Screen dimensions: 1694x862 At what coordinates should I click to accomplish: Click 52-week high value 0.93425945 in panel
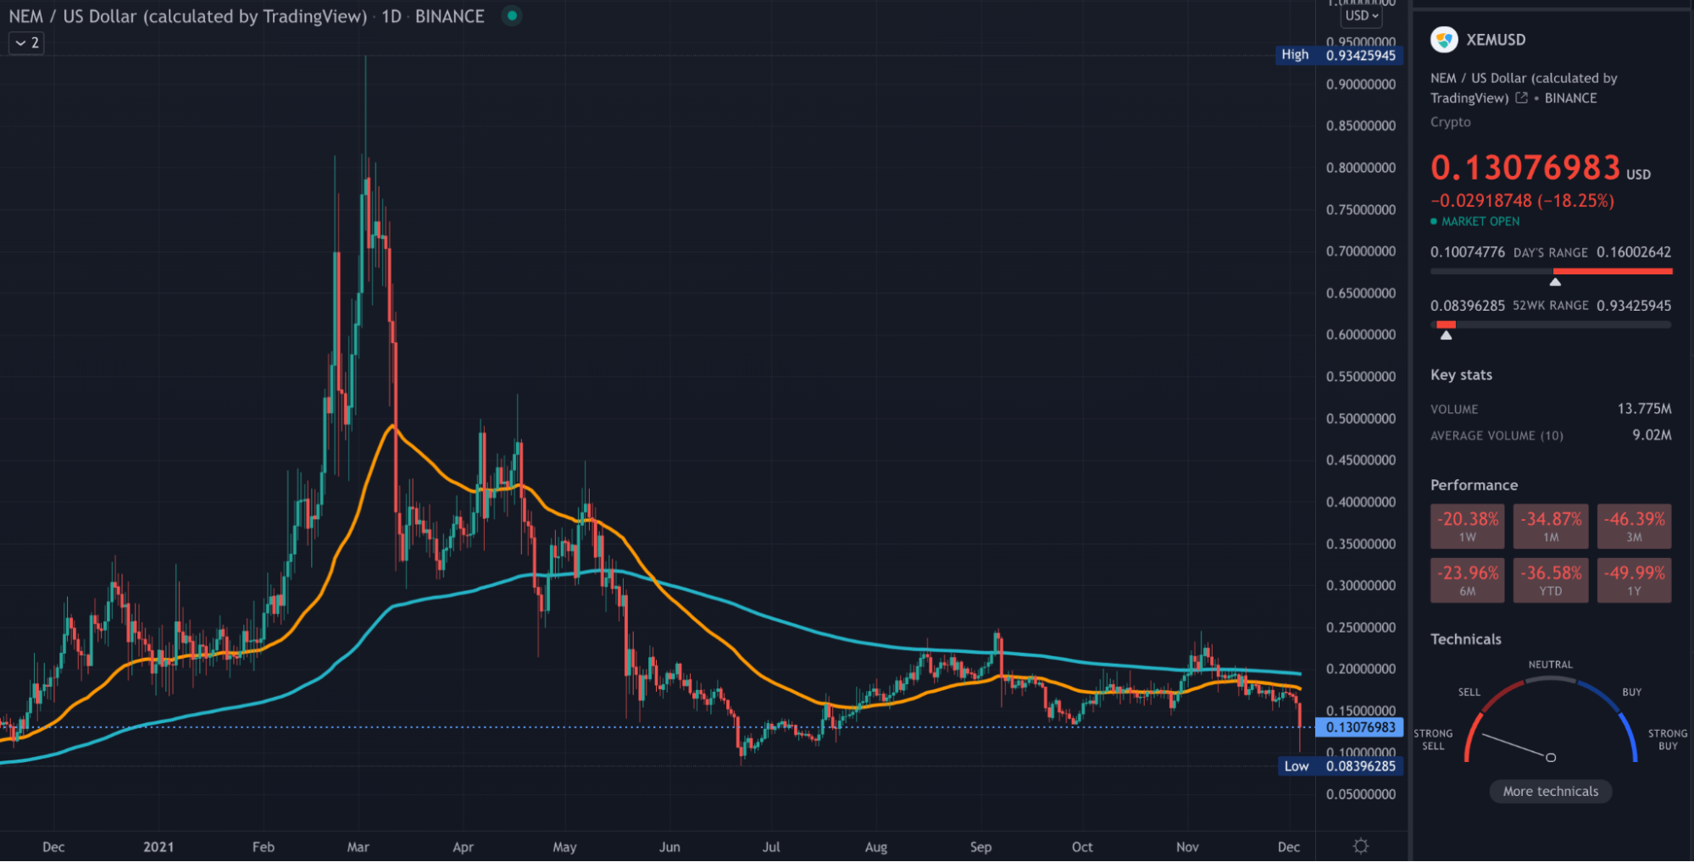(x=1634, y=306)
